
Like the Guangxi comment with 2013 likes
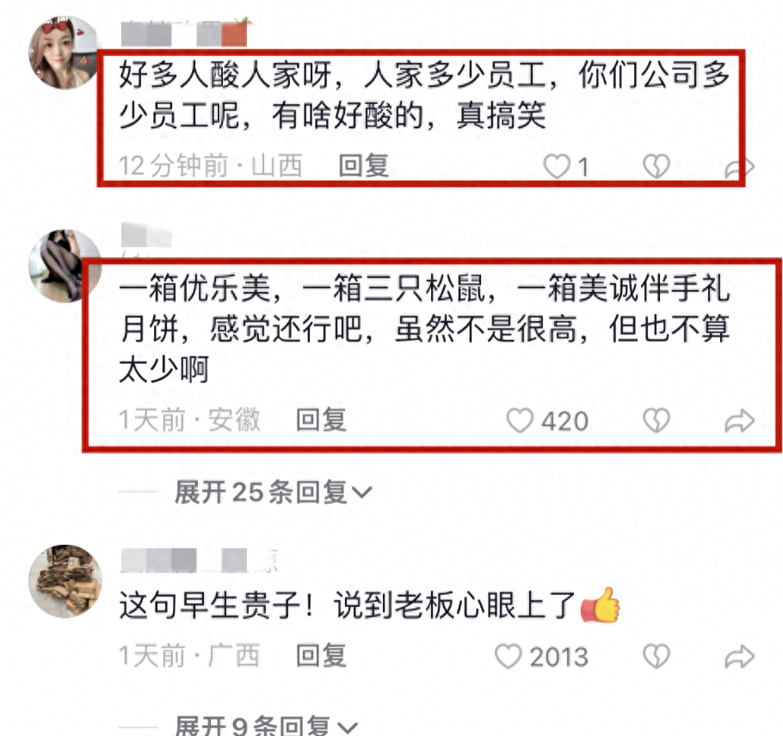[508, 656]
